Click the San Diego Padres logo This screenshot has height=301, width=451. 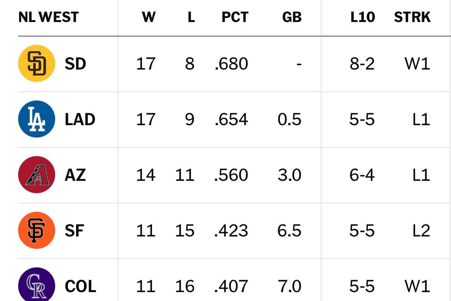[x=37, y=63]
